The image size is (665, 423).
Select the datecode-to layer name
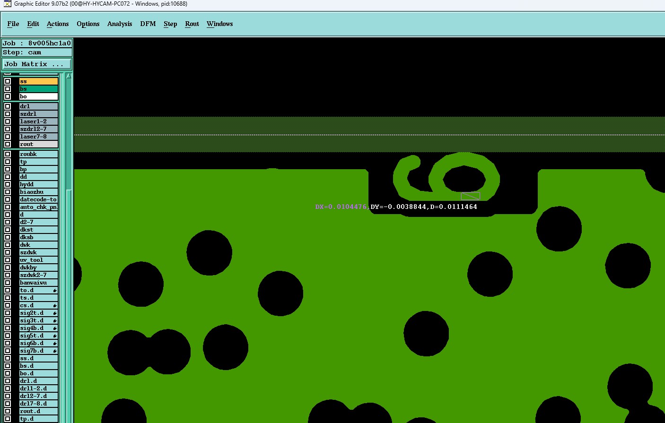click(38, 199)
